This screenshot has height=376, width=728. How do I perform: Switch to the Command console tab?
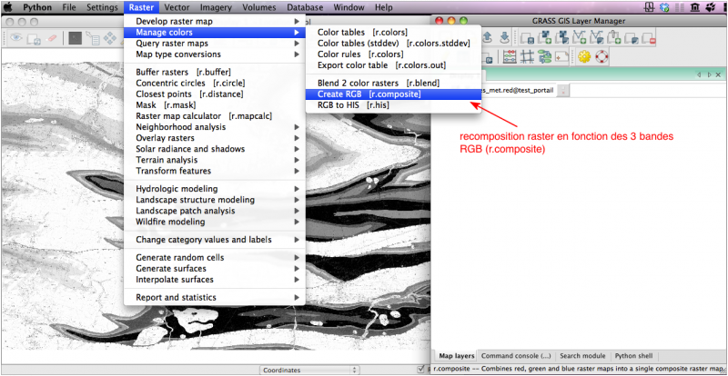tap(515, 356)
